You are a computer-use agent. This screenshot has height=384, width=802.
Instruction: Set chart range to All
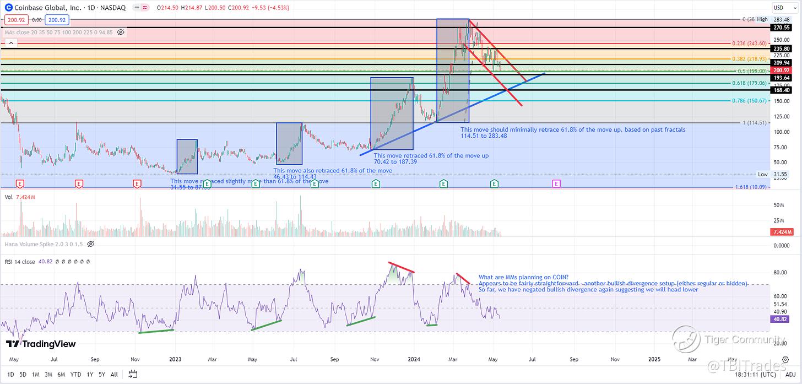click(x=114, y=375)
